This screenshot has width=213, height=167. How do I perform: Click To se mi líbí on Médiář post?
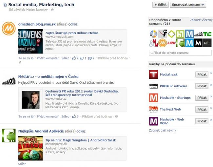point(26,116)
